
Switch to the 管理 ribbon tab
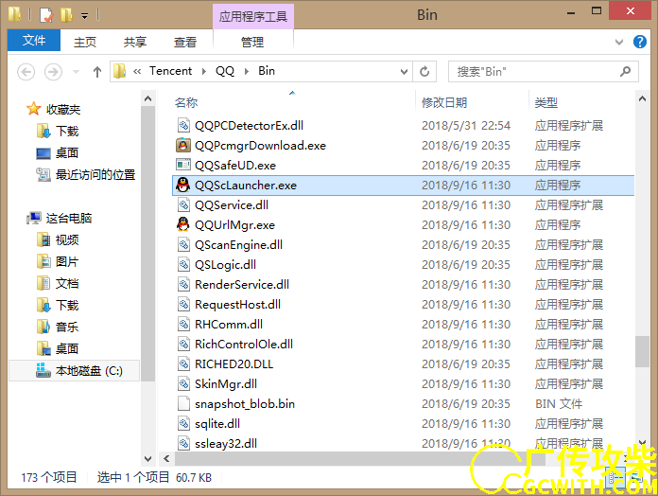click(x=252, y=42)
